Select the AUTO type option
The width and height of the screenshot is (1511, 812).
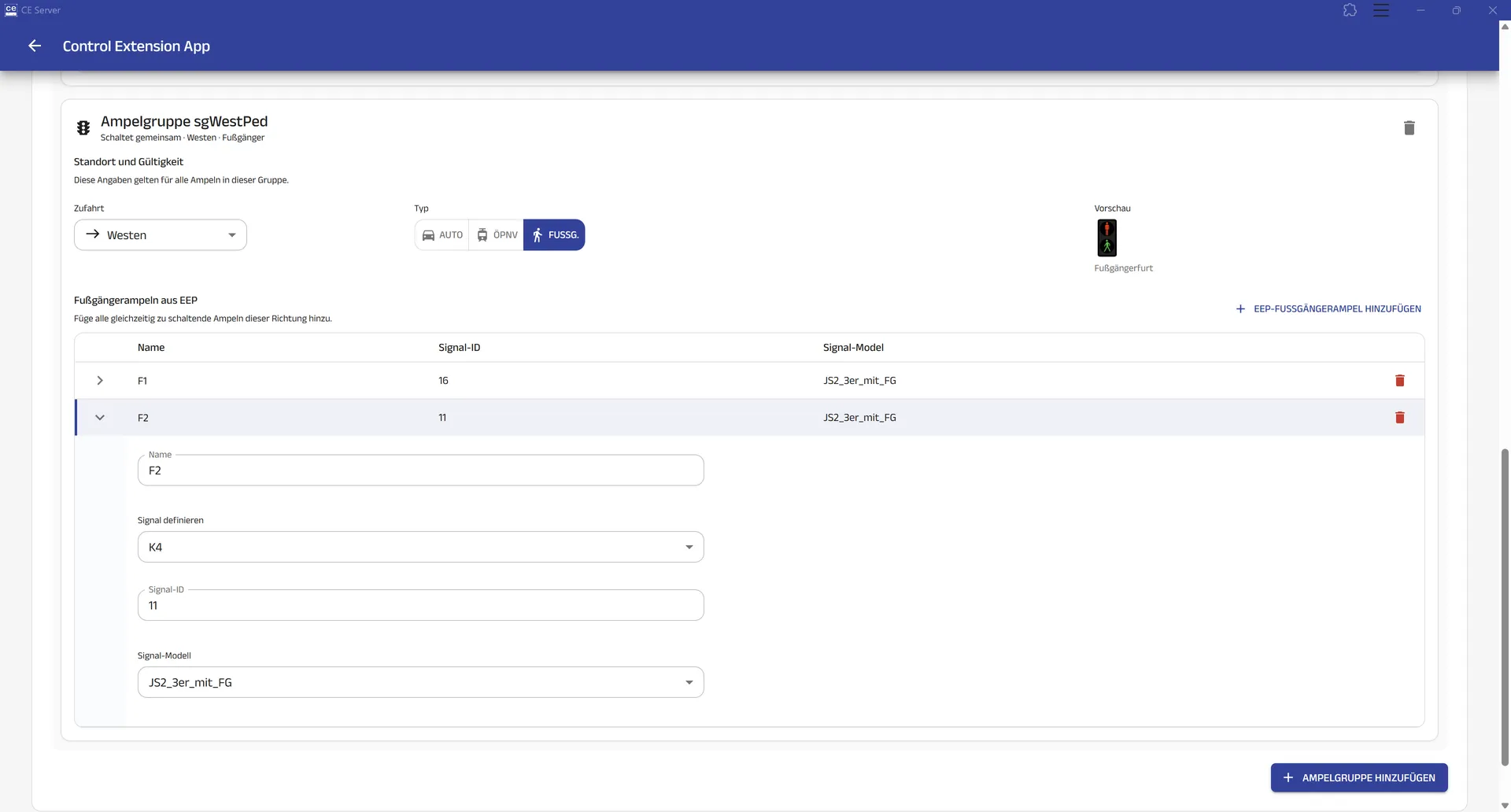[x=442, y=235]
